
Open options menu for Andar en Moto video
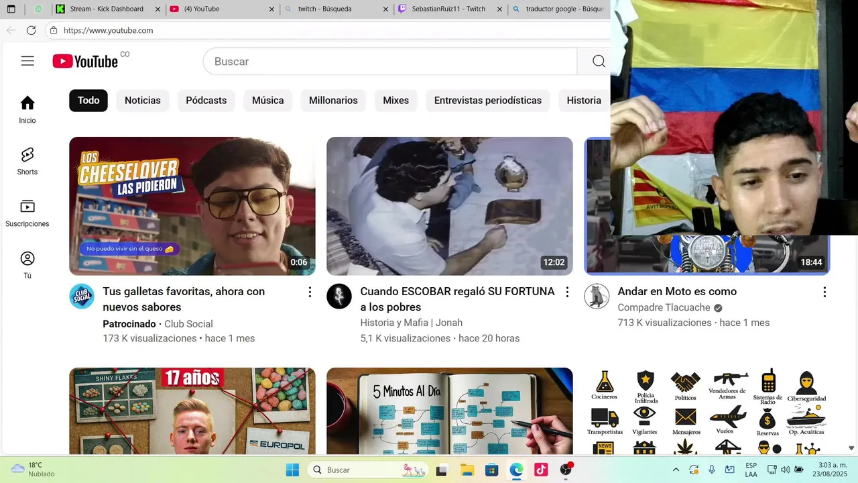824,292
